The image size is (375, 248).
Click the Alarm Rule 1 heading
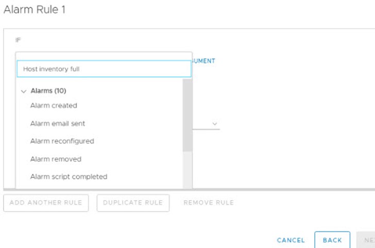tap(35, 10)
